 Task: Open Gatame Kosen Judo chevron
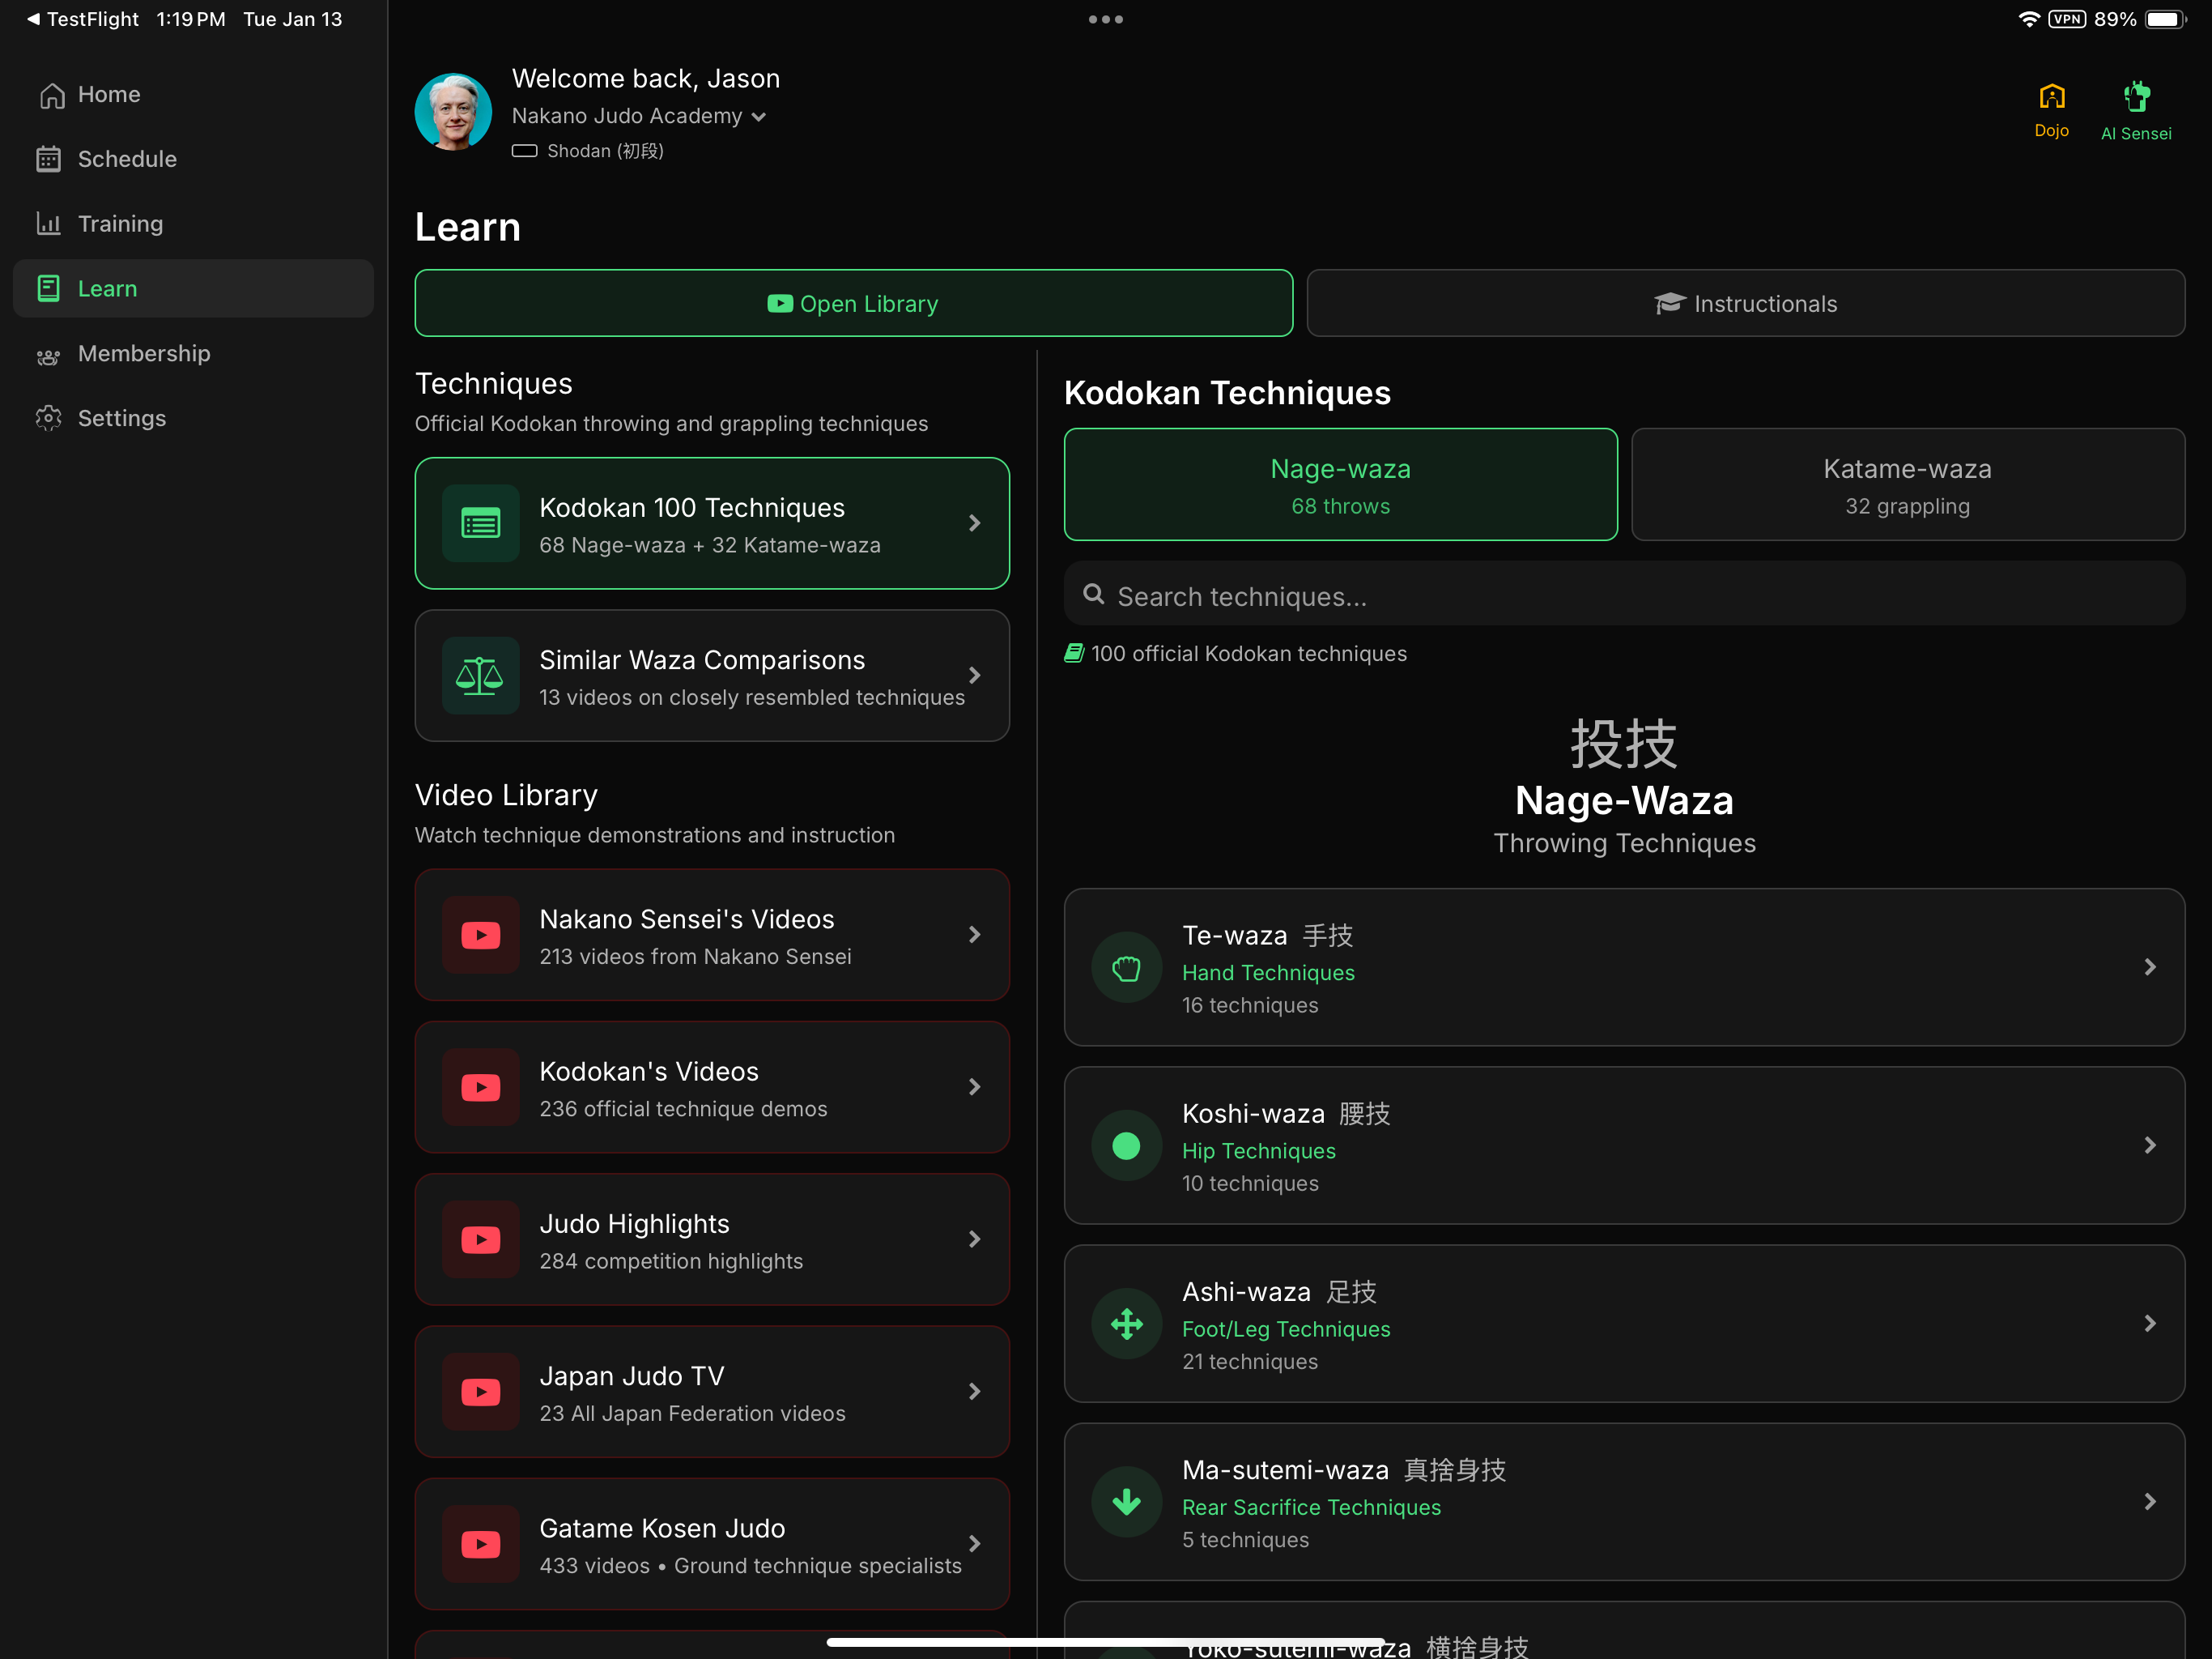(974, 1543)
